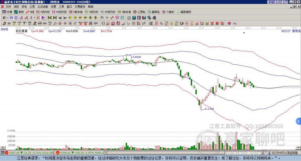Click the percent sign tool icon

pos(161,24)
